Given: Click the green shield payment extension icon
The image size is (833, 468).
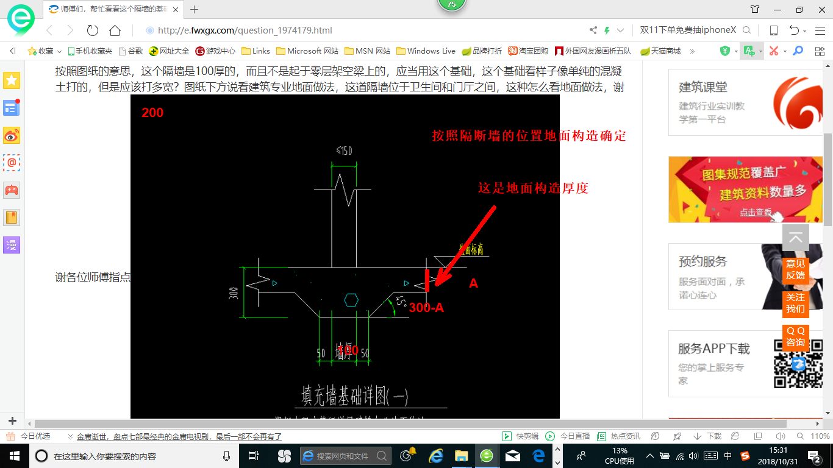Looking at the screenshot, I should point(725,51).
